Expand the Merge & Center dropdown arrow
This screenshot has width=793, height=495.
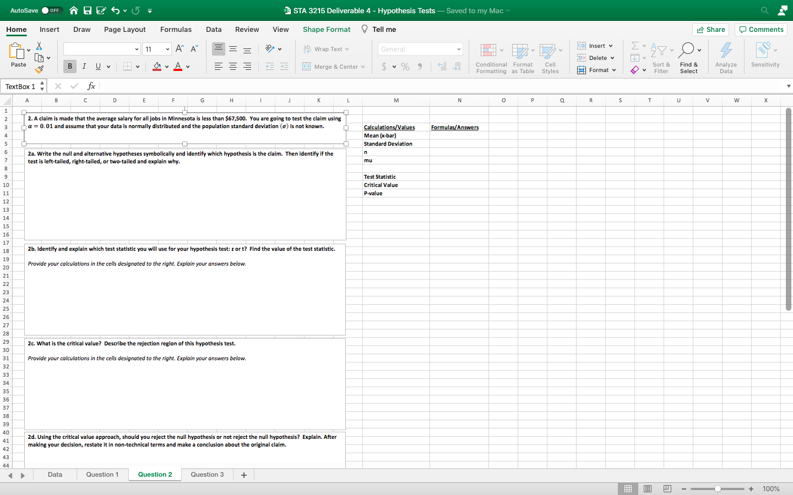(x=363, y=67)
